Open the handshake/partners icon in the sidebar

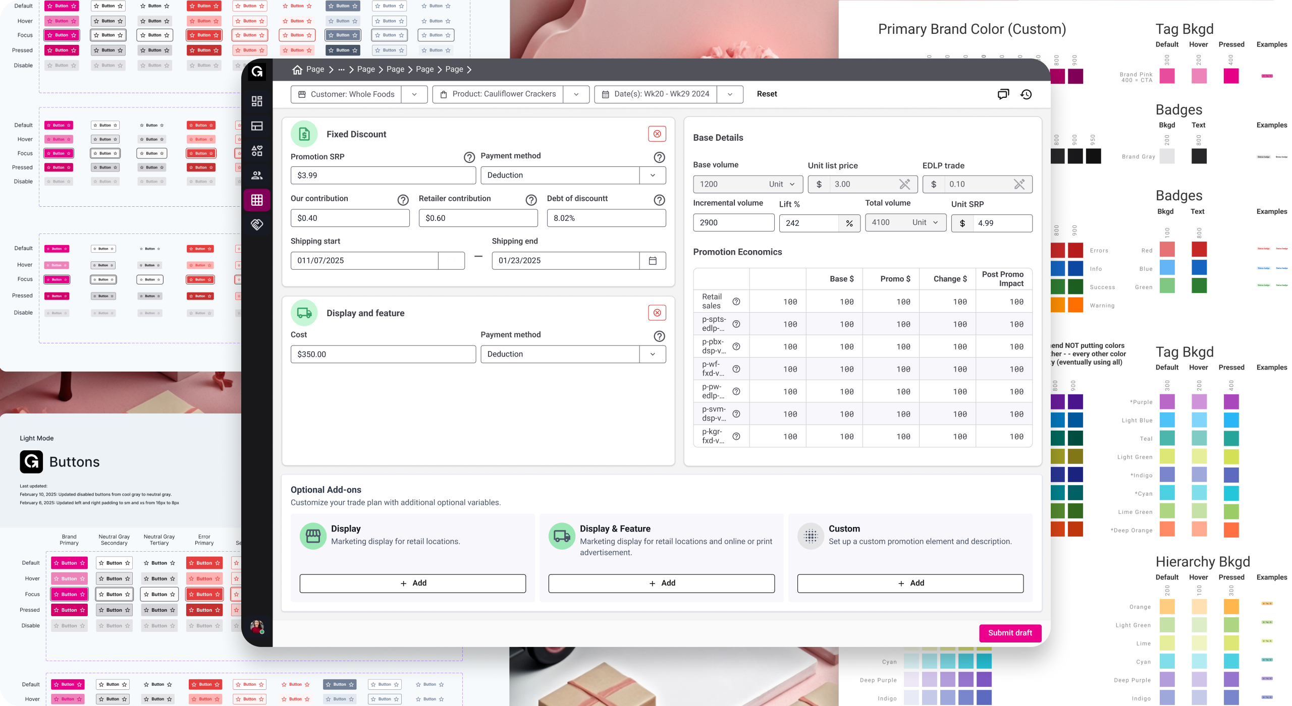[x=257, y=225]
